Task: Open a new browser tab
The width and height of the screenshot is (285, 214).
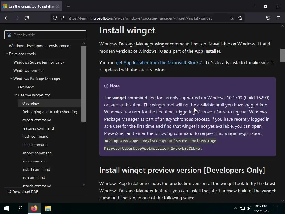Action: pyautogui.click(x=68, y=6)
